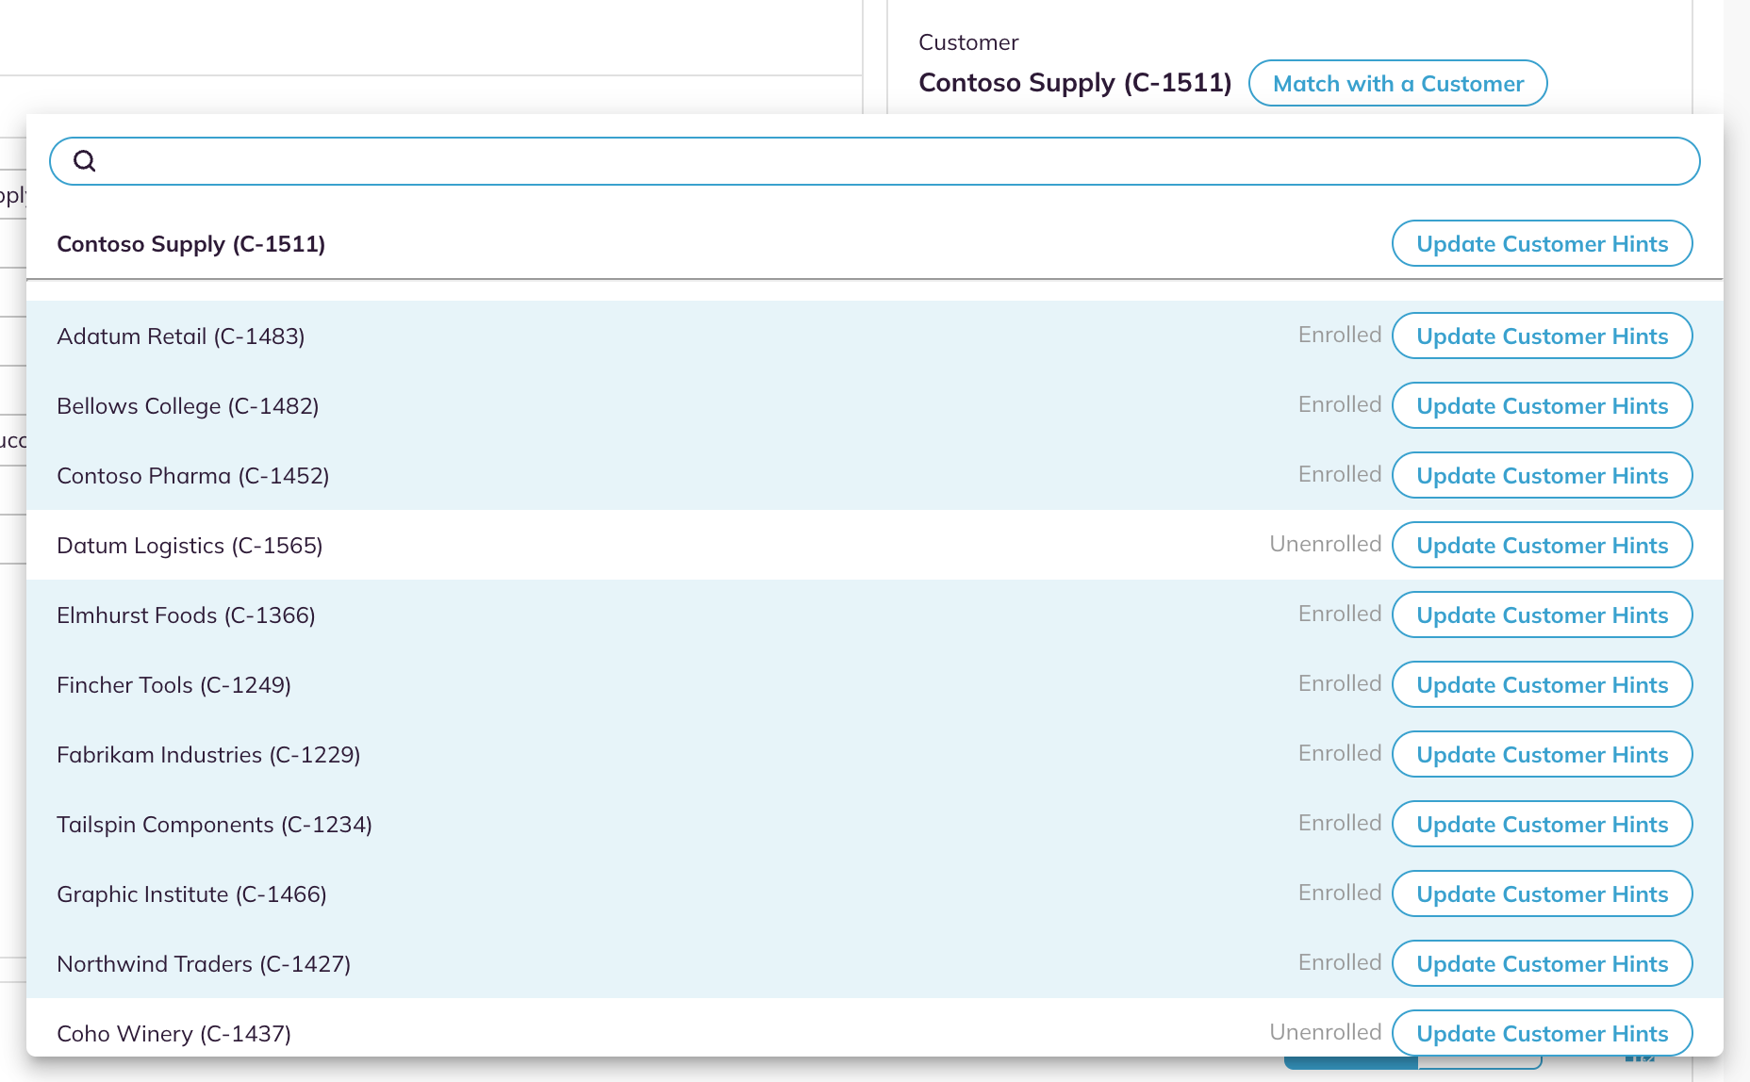The height and width of the screenshot is (1082, 1750).
Task: Select Coho Winery (C-1437) row
Action: [x=874, y=1028]
